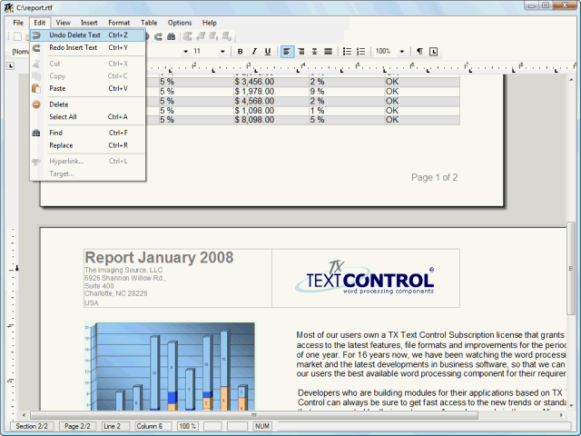Open the font size 11 dropdown
This screenshot has height=436, width=581.
pyautogui.click(x=222, y=52)
